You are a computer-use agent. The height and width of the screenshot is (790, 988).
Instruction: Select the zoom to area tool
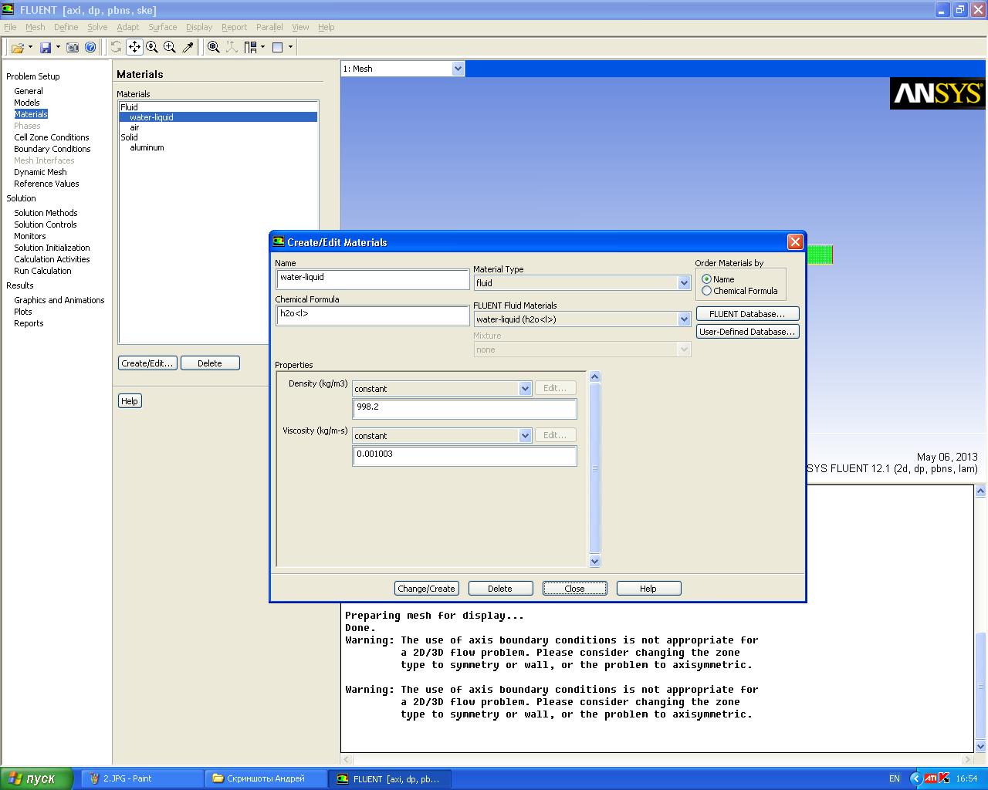[x=170, y=47]
